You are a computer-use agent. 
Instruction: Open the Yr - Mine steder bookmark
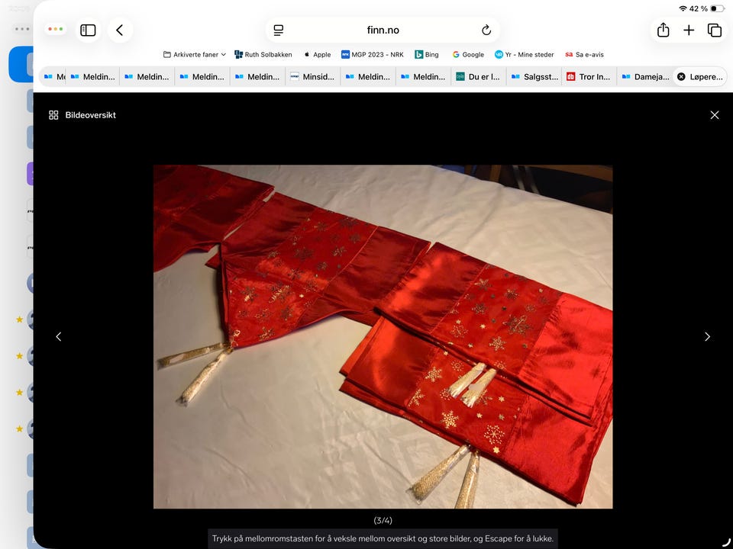coord(525,55)
